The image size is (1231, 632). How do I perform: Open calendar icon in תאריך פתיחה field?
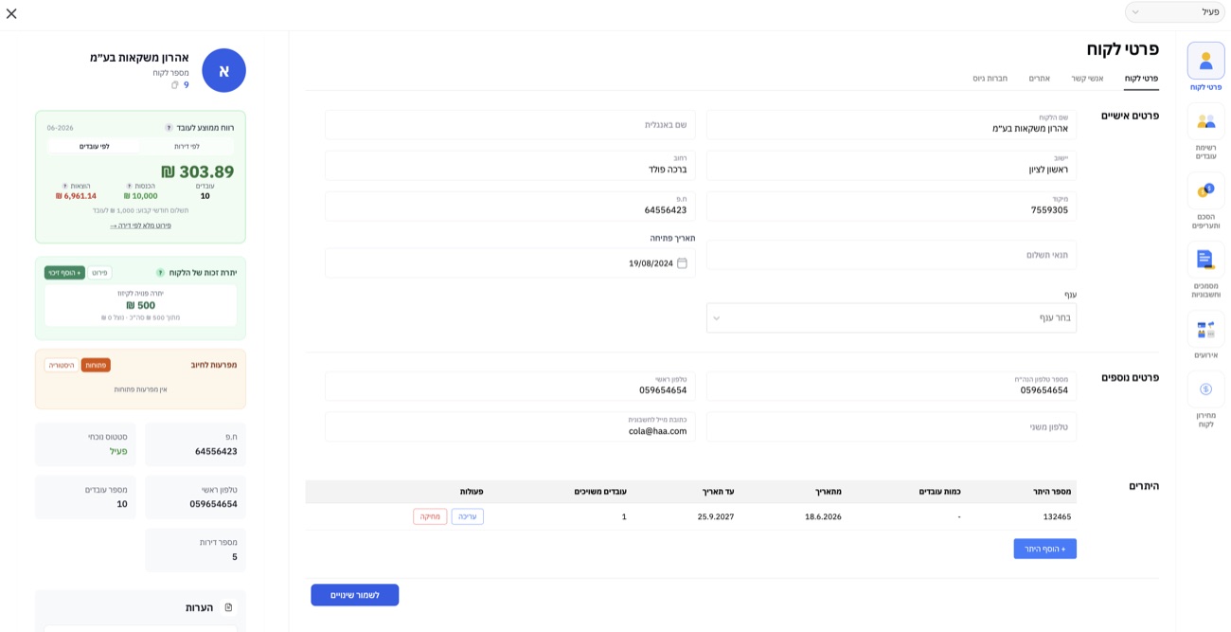682,263
